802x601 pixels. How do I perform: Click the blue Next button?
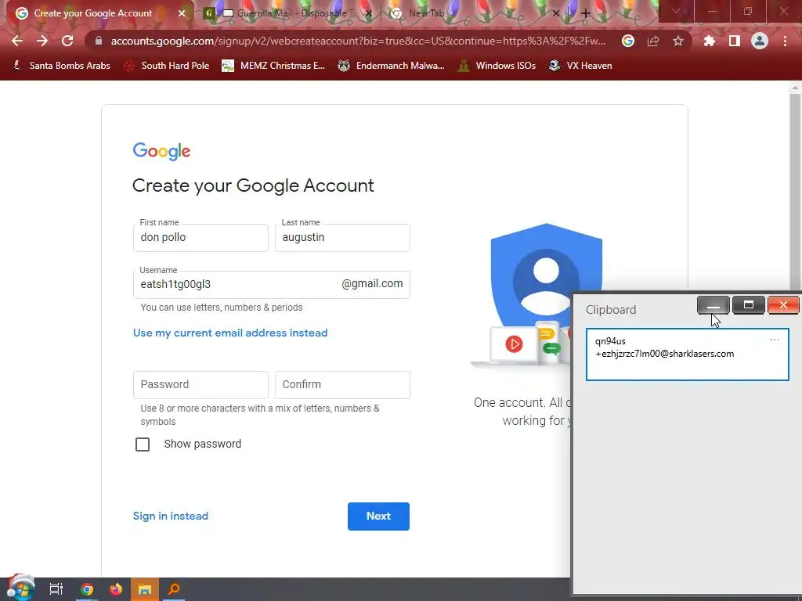click(378, 516)
